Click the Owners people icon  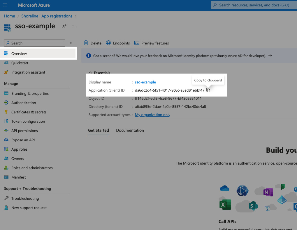click(x=6, y=158)
